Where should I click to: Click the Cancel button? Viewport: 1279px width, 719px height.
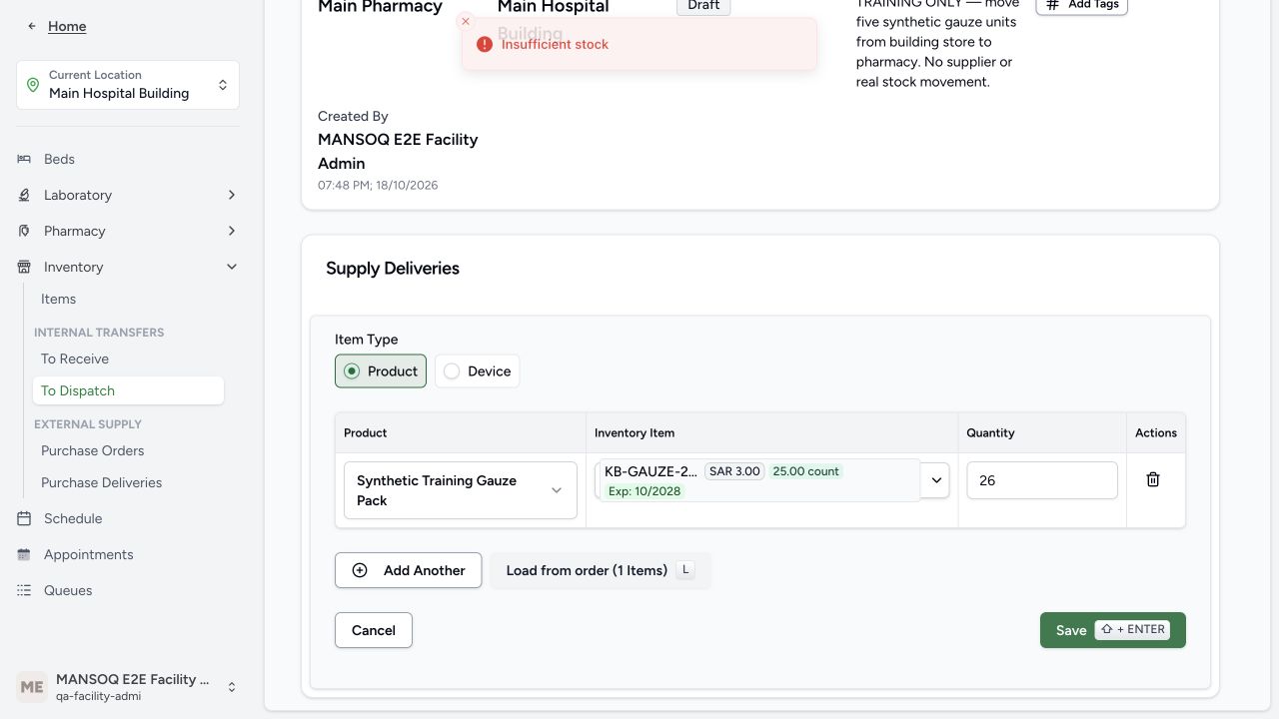pyautogui.click(x=374, y=630)
